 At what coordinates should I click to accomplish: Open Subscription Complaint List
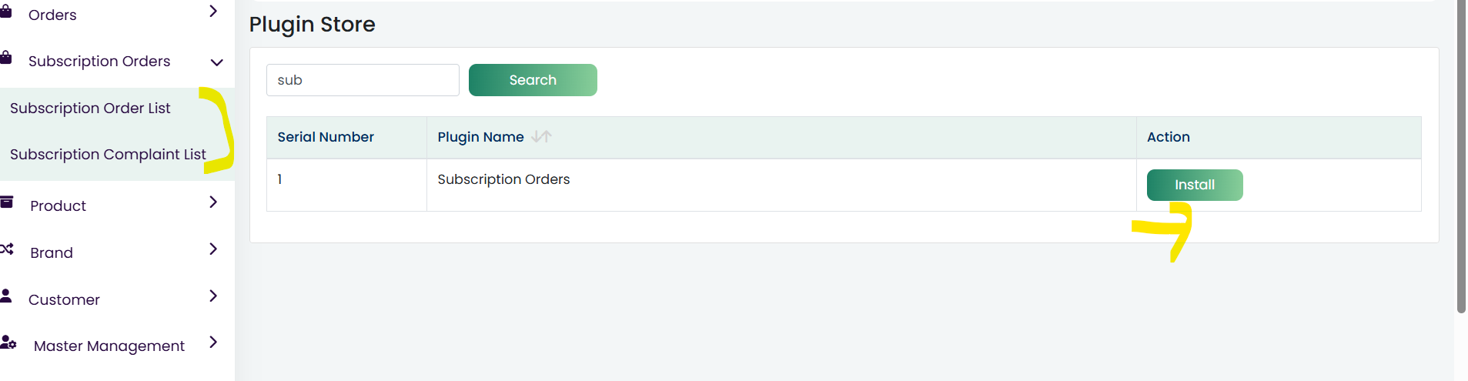pyautogui.click(x=108, y=155)
